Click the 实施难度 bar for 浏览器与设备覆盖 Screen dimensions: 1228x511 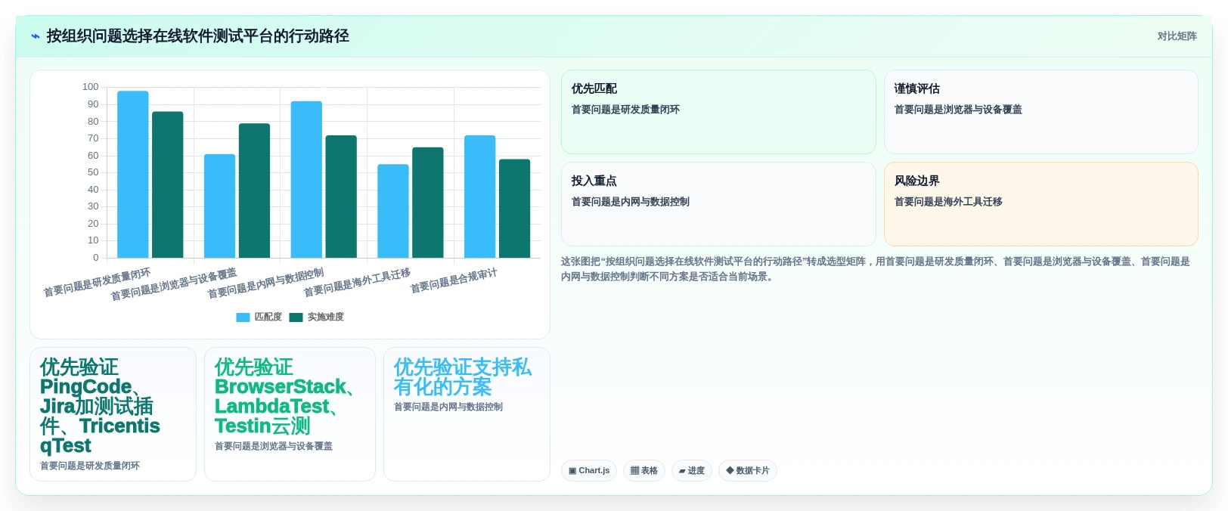[254, 190]
